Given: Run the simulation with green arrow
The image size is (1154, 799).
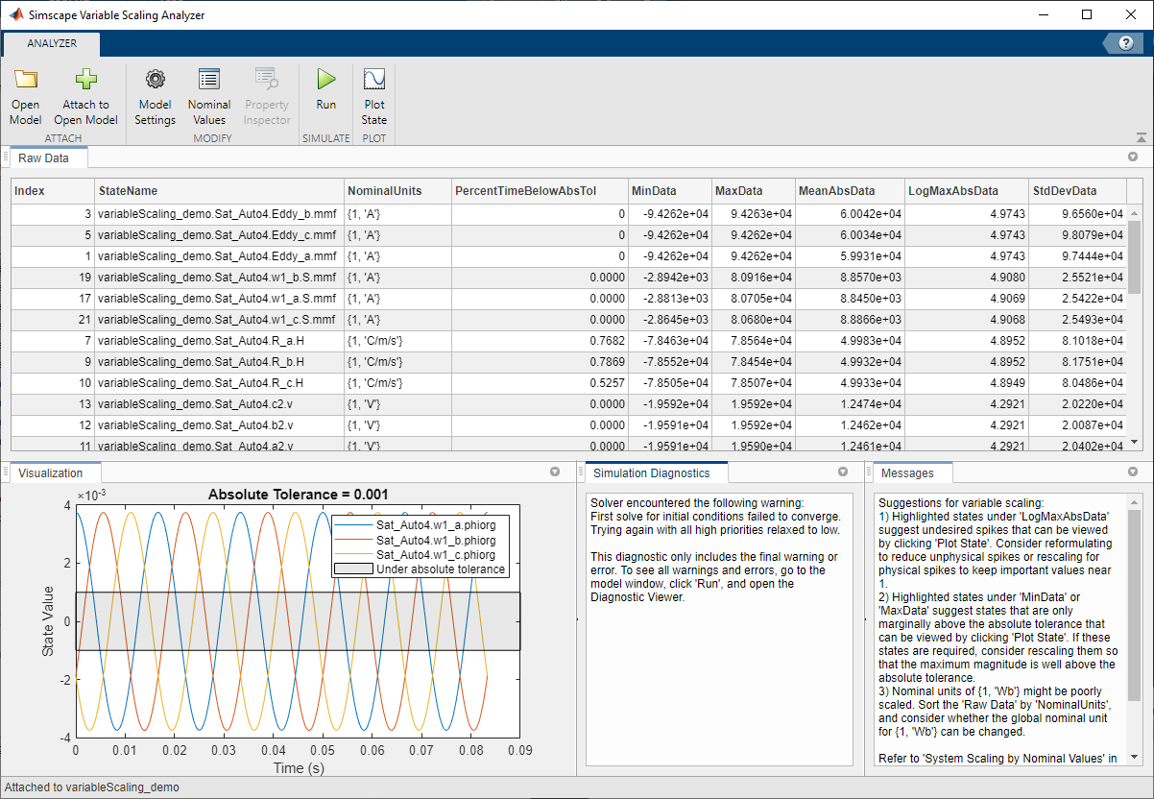Looking at the screenshot, I should 325,81.
